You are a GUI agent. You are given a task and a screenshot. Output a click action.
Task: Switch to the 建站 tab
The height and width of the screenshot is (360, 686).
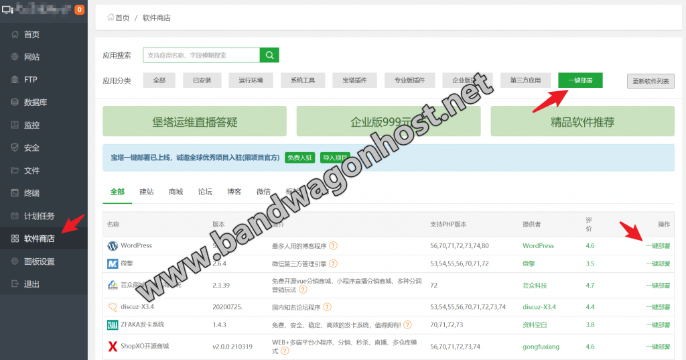tap(147, 192)
